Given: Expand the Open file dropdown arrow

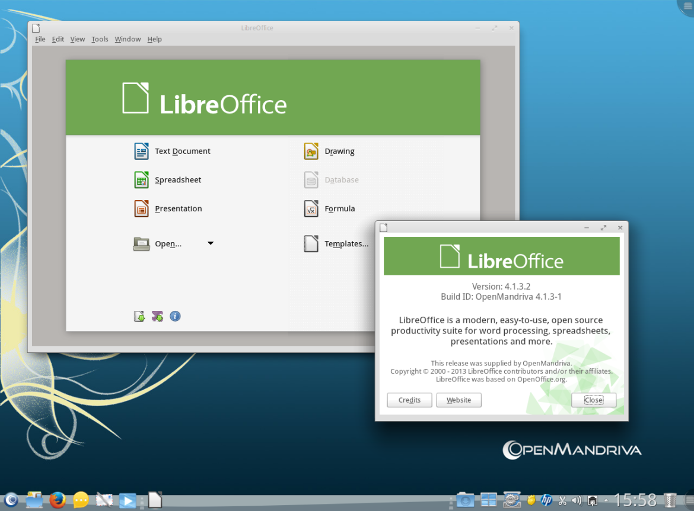Looking at the screenshot, I should click(210, 243).
